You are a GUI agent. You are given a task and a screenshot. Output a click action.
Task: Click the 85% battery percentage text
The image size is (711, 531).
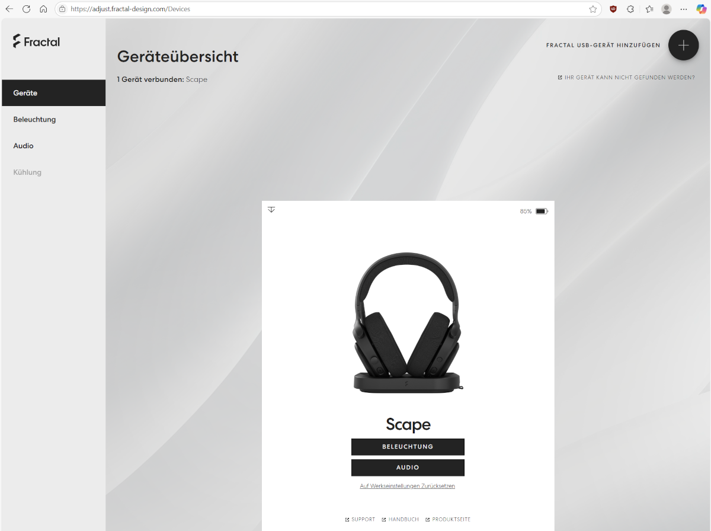point(526,211)
